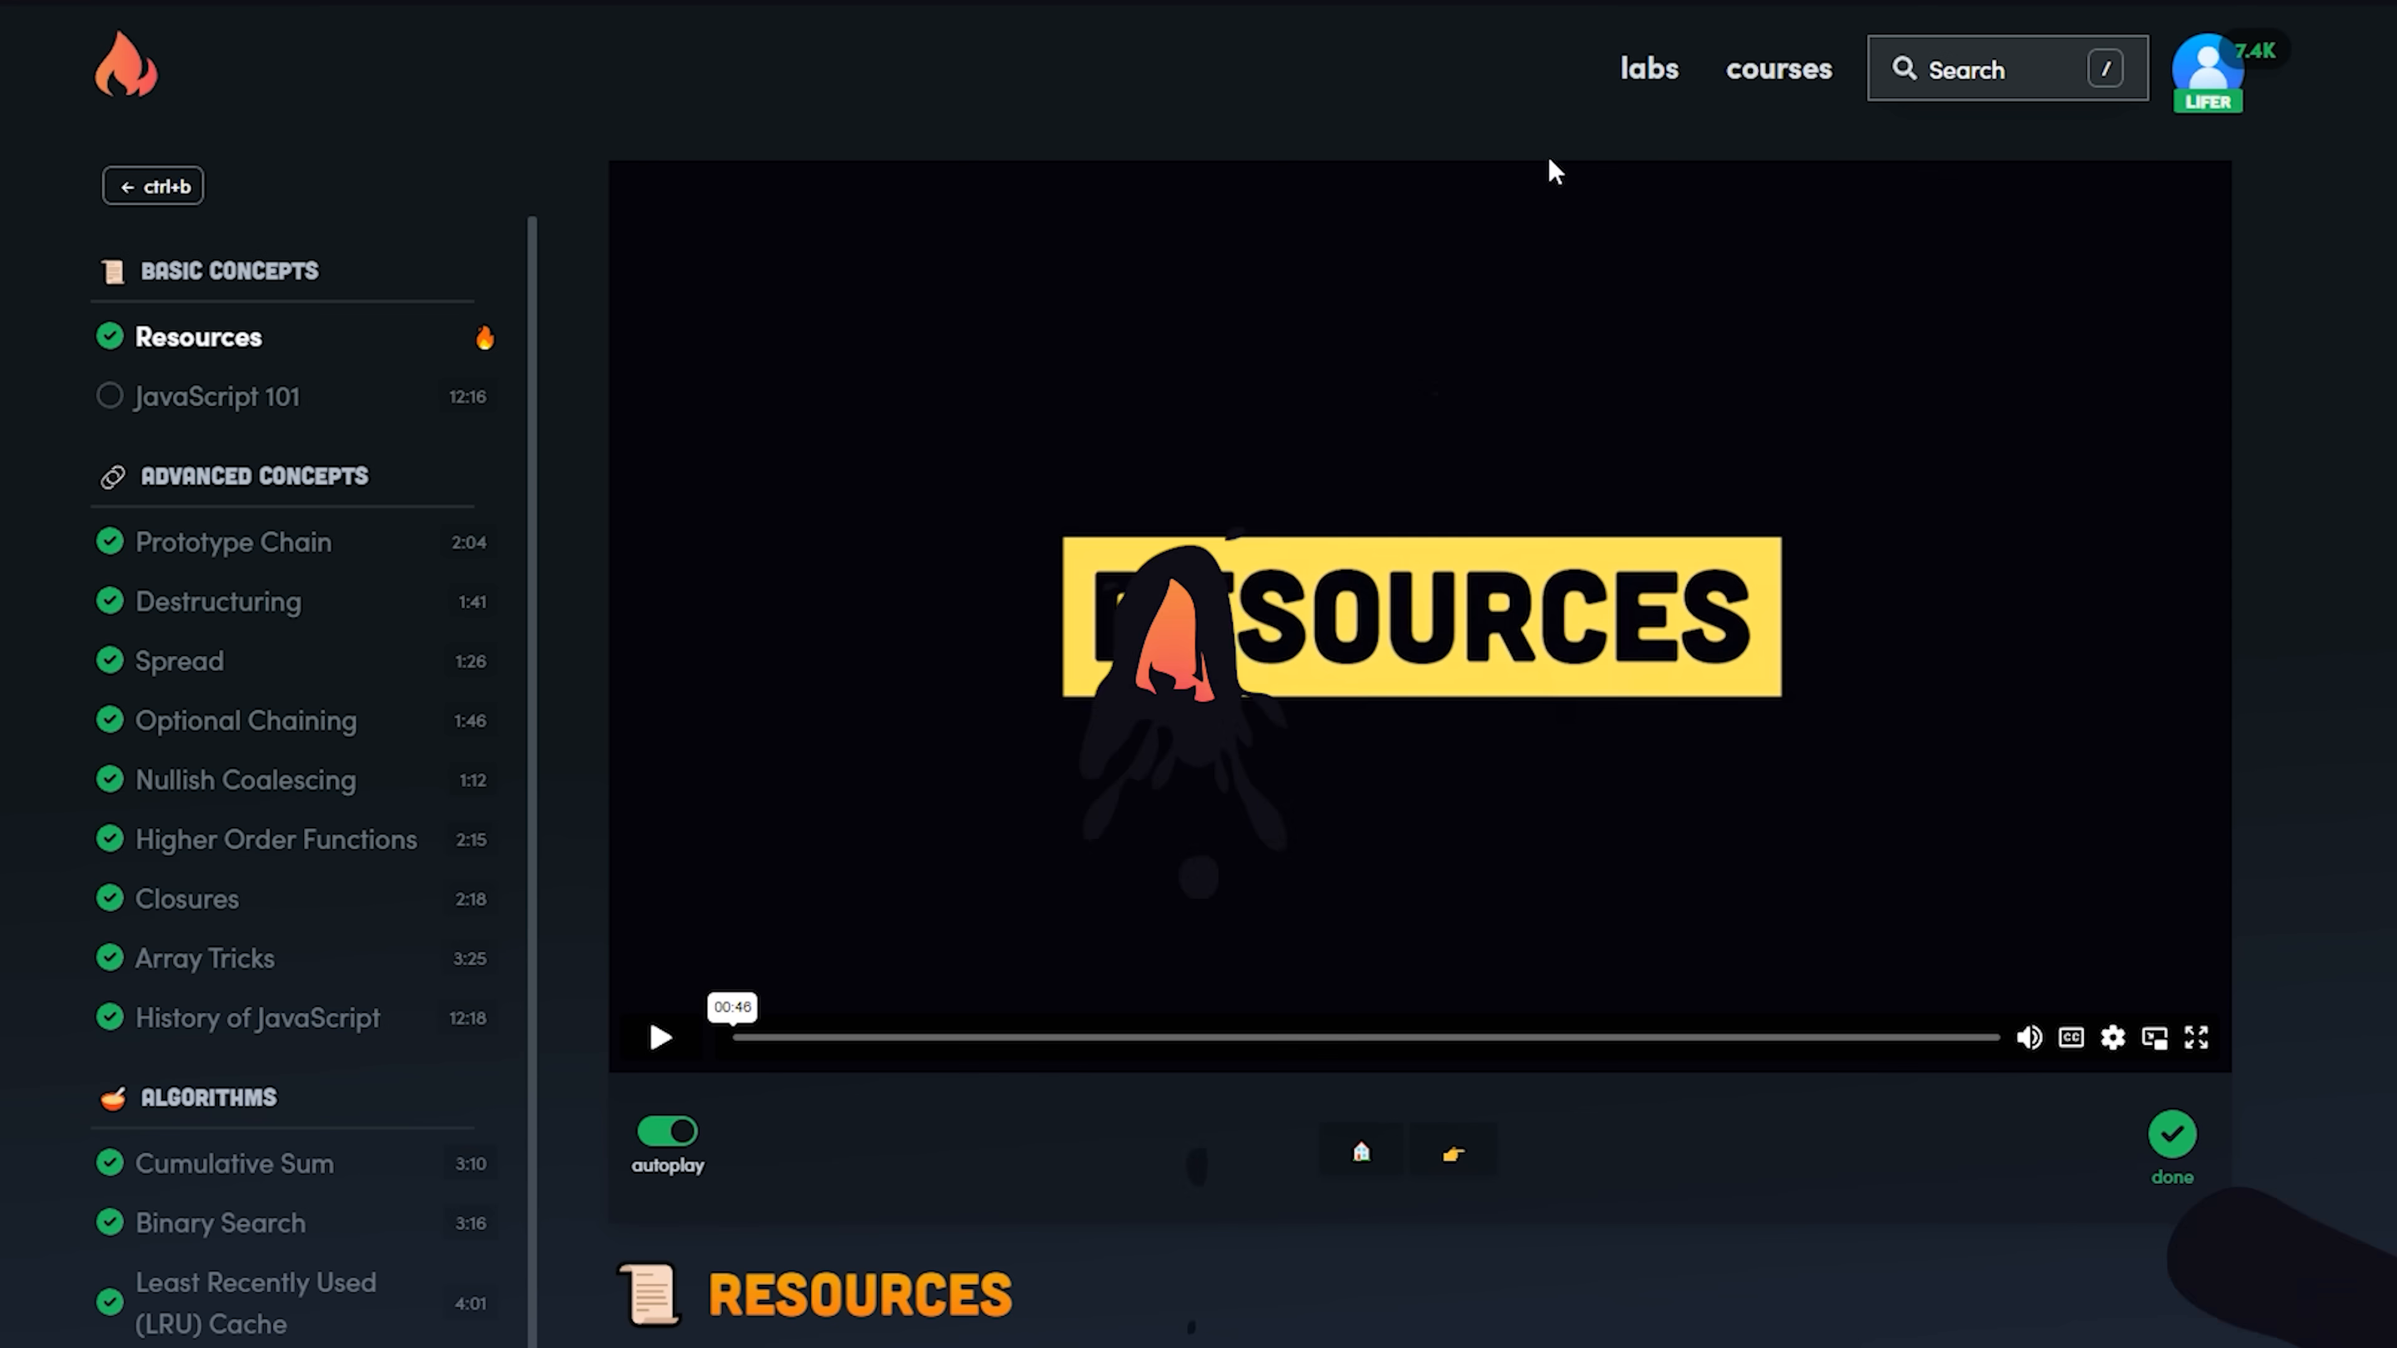This screenshot has height=1348, width=2397.
Task: Click the video progress bar
Action: tap(1365, 1037)
